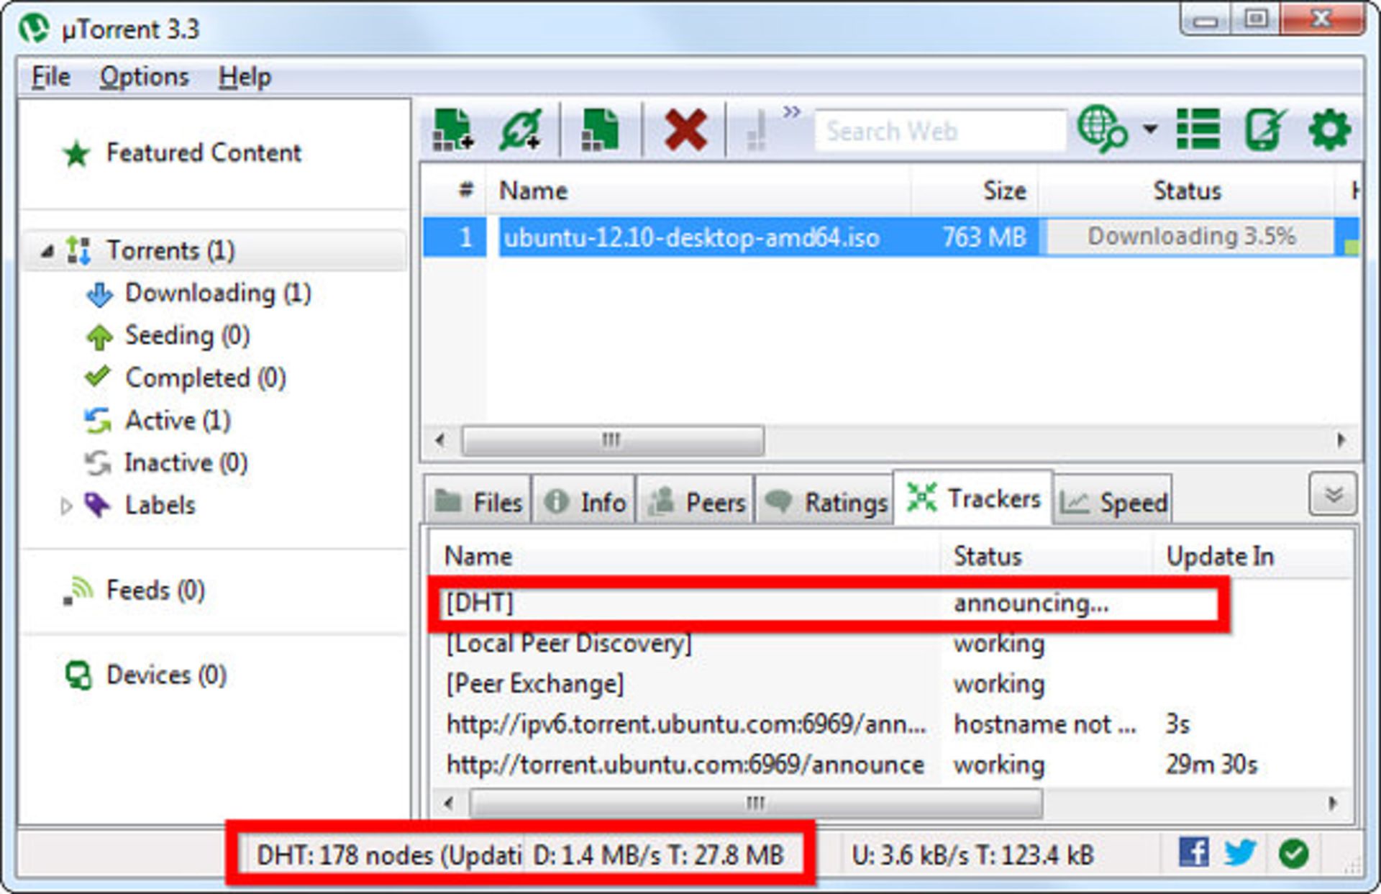The image size is (1381, 894).
Task: Click the RSS Feeds icon
Action: (x=78, y=590)
